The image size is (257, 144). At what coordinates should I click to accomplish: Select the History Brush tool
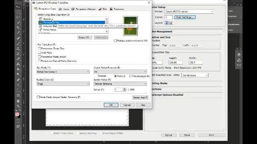18,54
